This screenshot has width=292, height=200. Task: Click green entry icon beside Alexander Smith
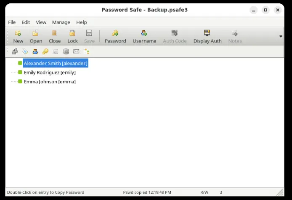tap(20, 63)
